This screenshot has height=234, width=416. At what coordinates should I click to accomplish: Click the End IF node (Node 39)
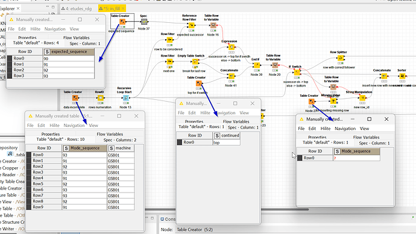[x=257, y=65]
